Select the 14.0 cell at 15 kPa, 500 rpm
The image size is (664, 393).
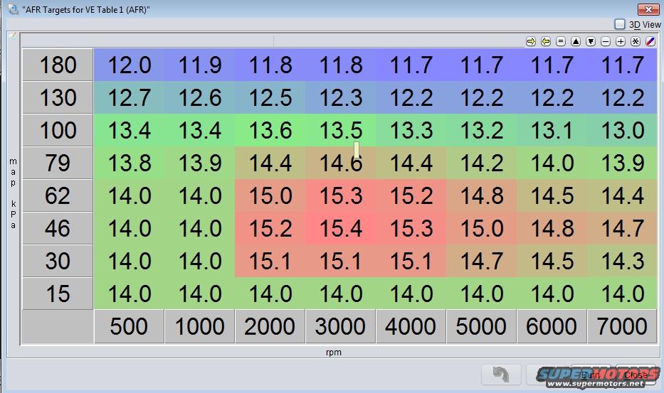pos(129,294)
